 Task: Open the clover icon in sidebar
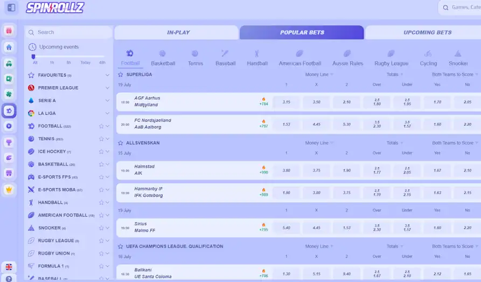pyautogui.click(x=9, y=94)
